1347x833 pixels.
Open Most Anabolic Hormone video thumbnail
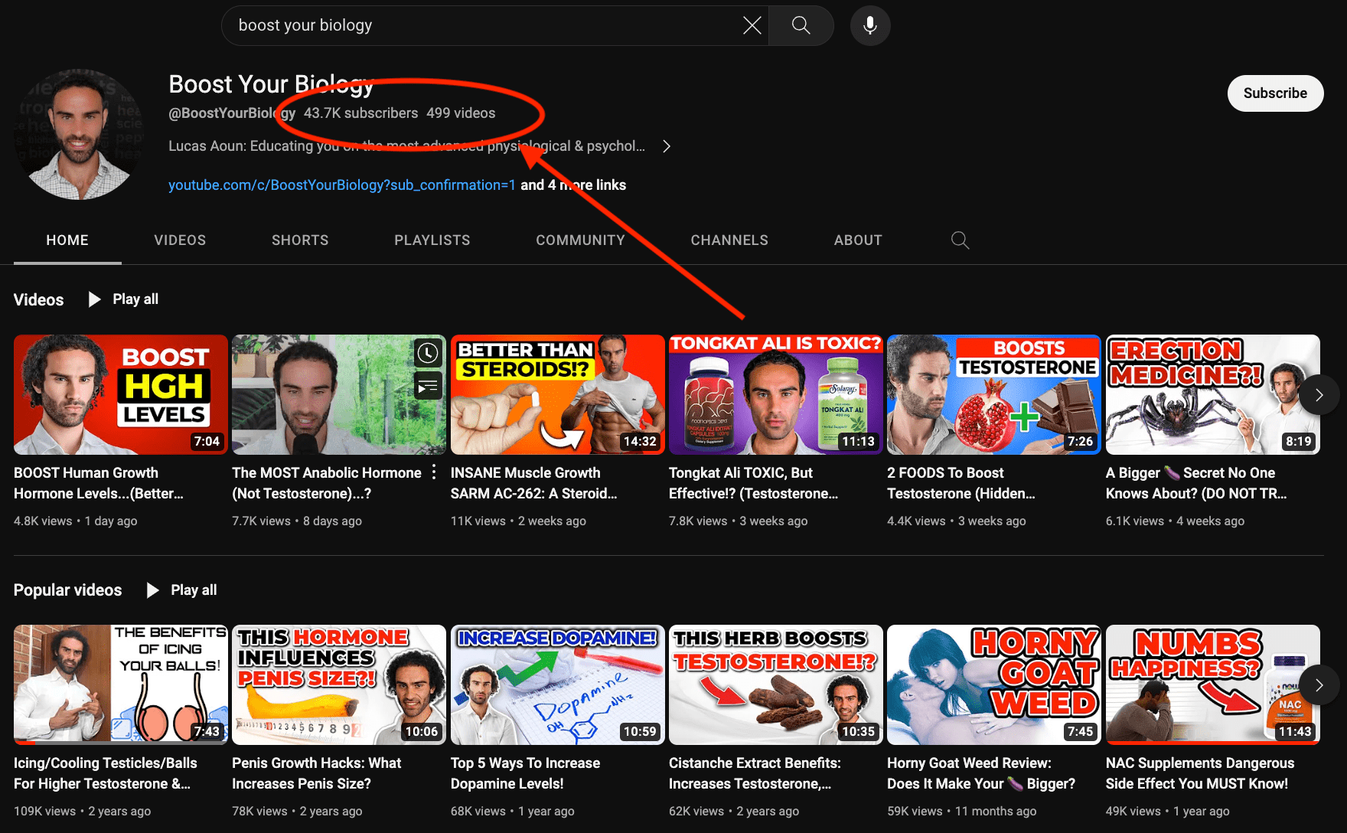(339, 394)
